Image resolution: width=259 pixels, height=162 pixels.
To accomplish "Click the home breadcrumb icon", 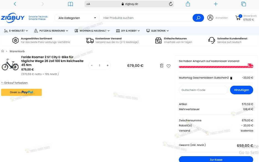I will click(2, 51).
